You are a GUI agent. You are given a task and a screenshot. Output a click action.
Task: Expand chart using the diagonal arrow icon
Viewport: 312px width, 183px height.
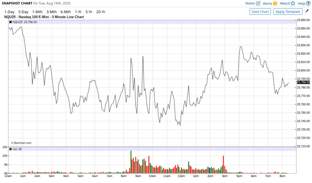(307, 11)
